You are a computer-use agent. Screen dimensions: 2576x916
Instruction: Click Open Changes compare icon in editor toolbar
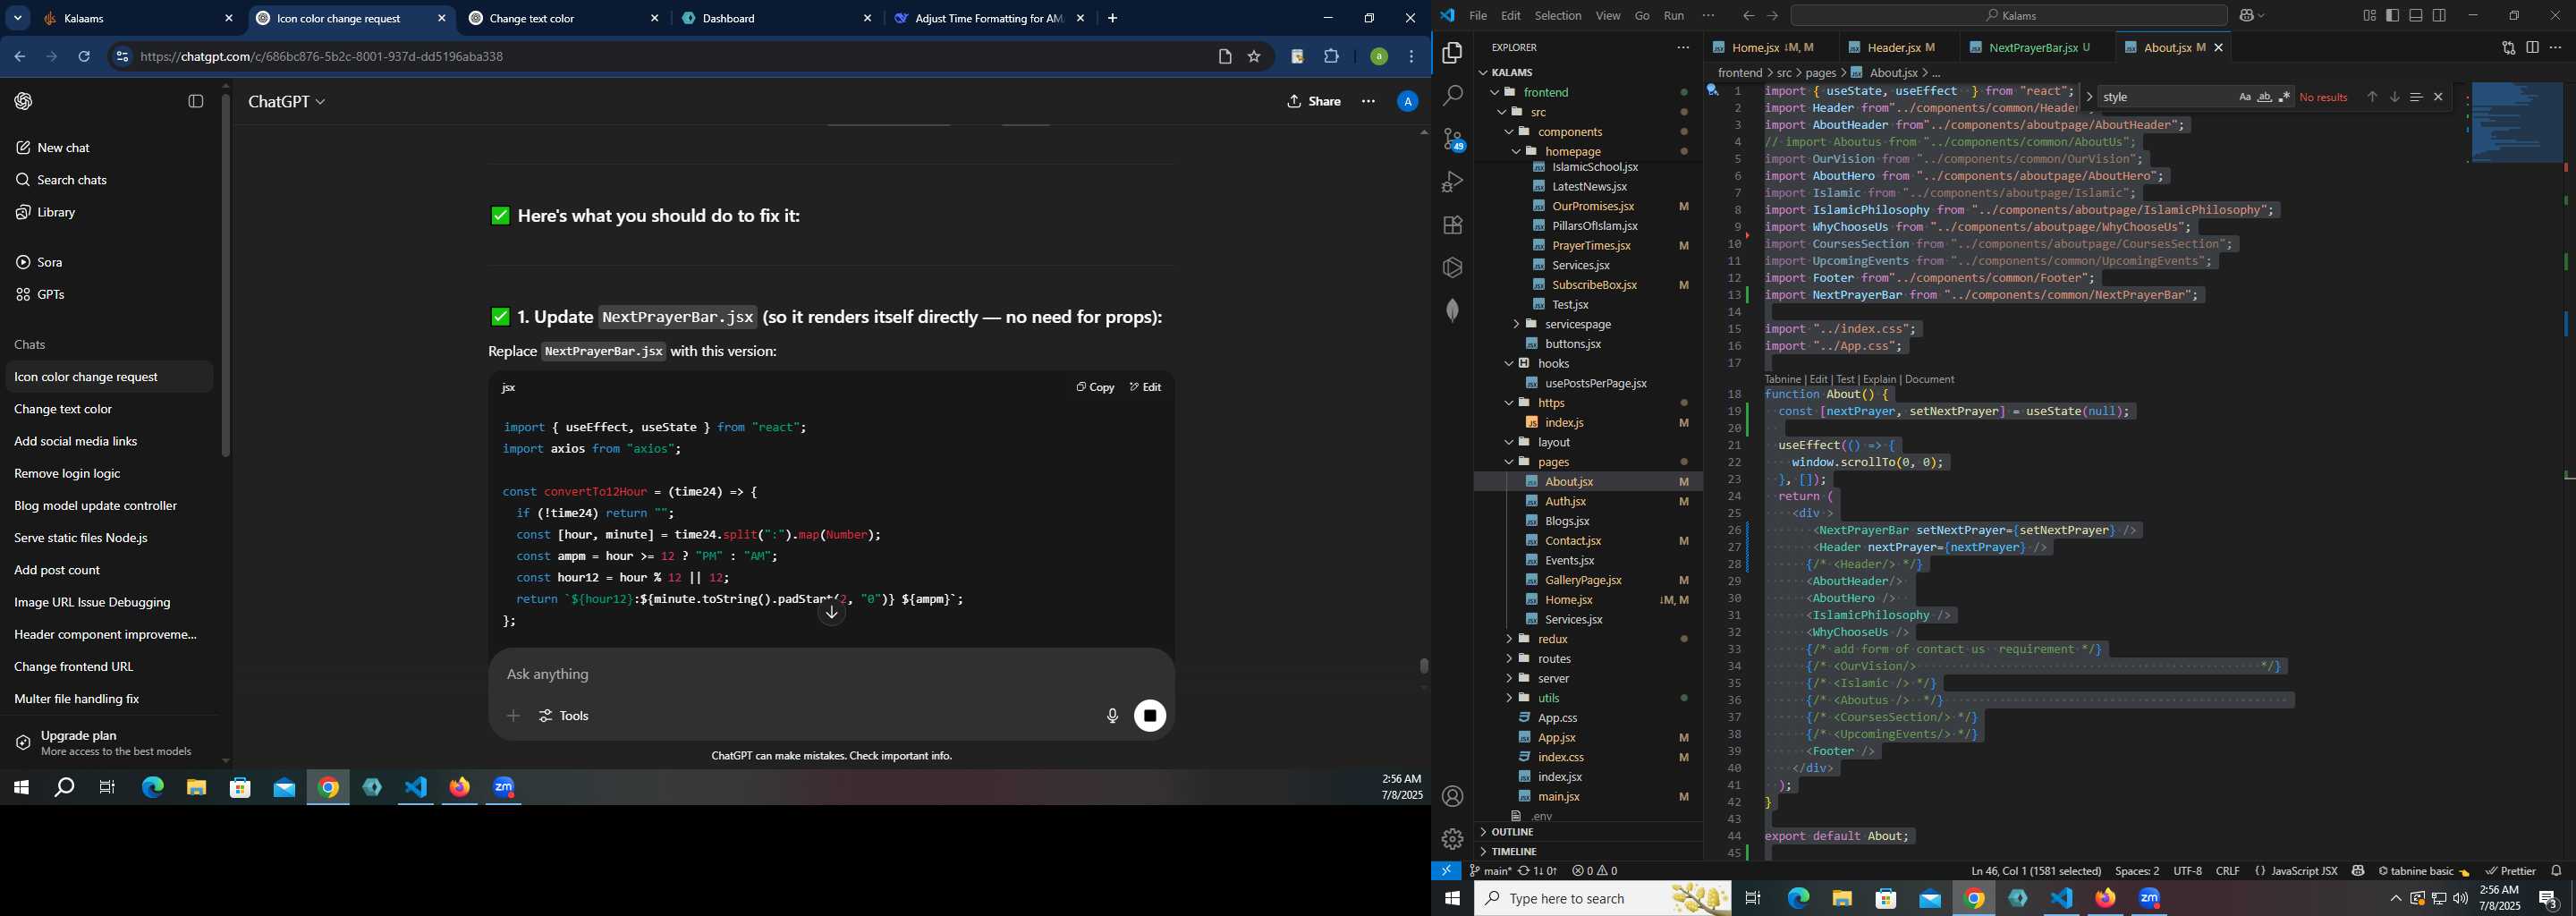tap(2508, 48)
